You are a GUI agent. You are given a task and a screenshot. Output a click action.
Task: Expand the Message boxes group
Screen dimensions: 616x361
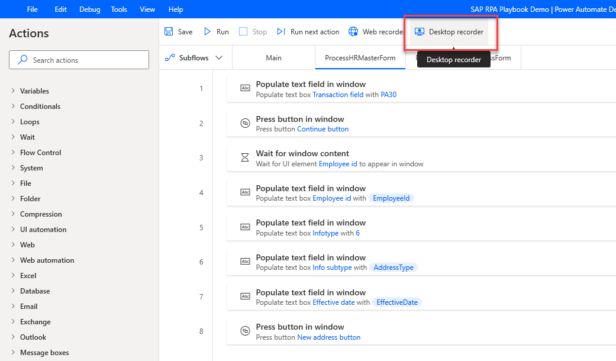tap(13, 352)
